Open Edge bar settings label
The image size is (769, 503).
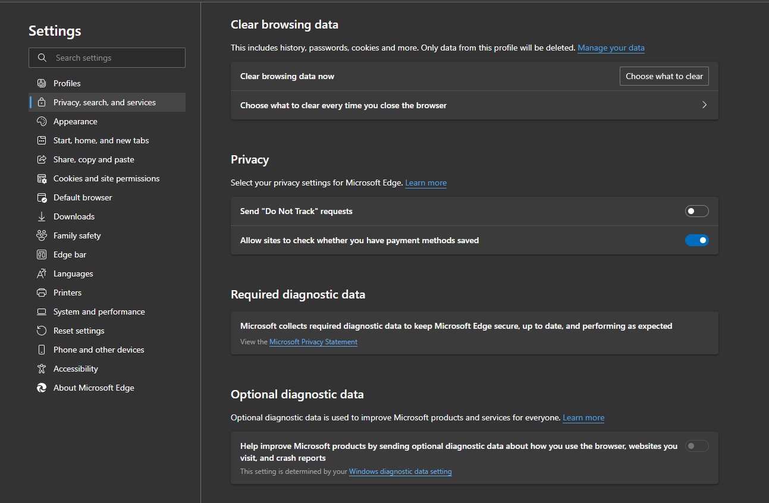pos(70,254)
